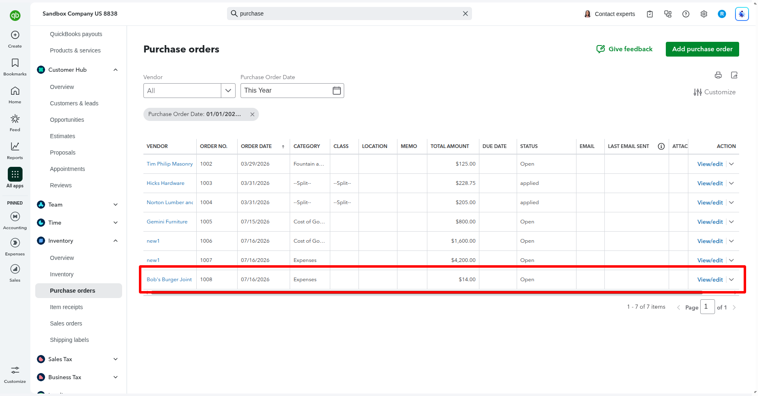This screenshot has height=396, width=758.
Task: Clear the search box with the X icon
Action: click(x=465, y=14)
